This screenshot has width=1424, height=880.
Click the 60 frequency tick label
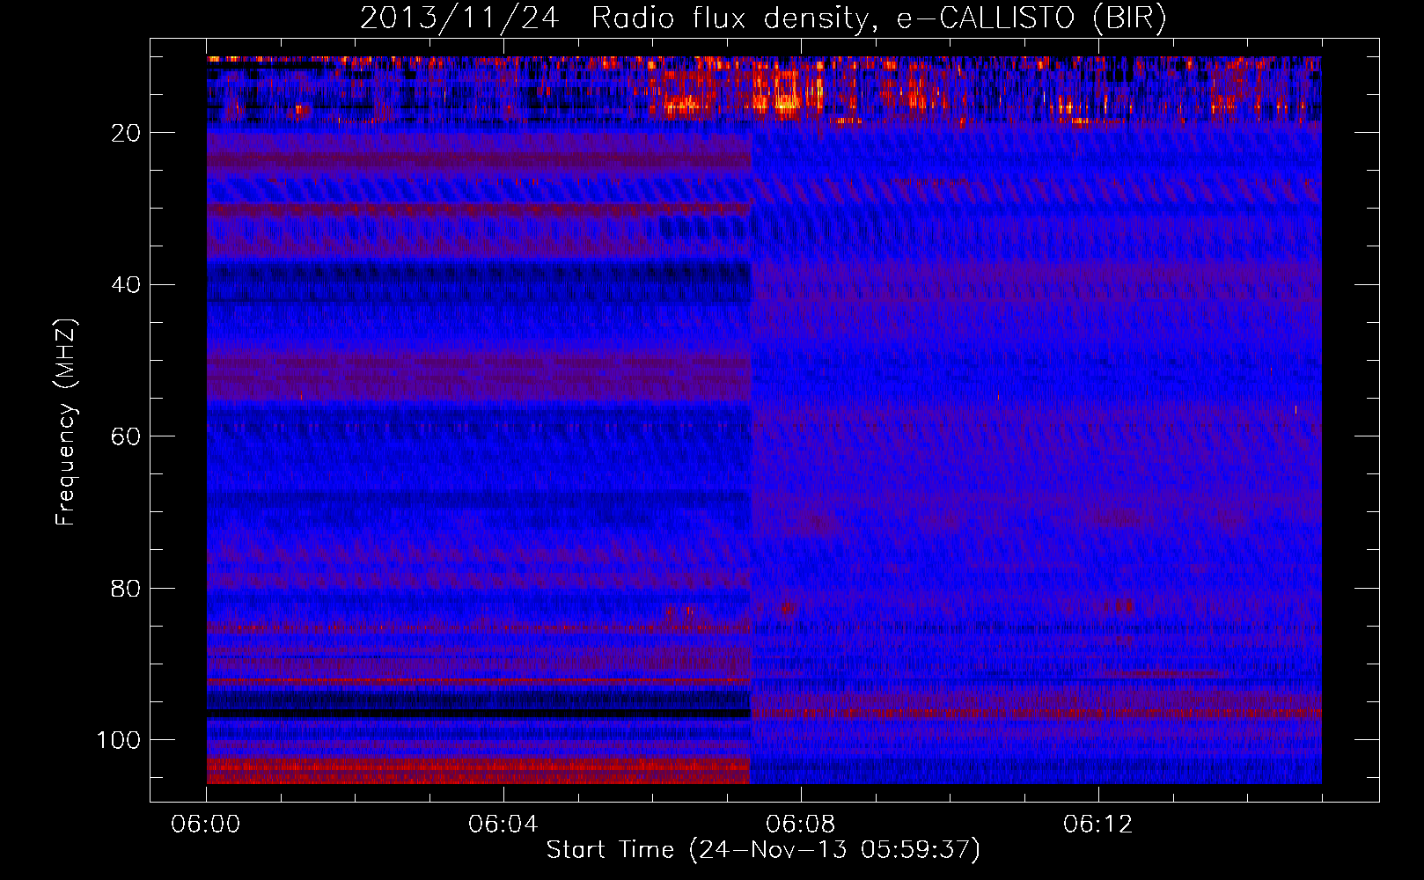[127, 437]
